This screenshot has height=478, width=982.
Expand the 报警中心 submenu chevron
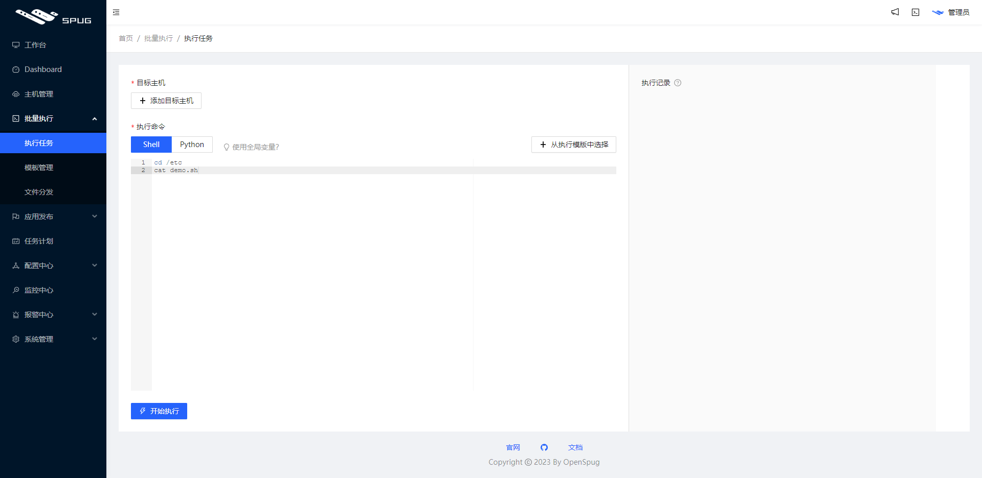click(x=95, y=315)
